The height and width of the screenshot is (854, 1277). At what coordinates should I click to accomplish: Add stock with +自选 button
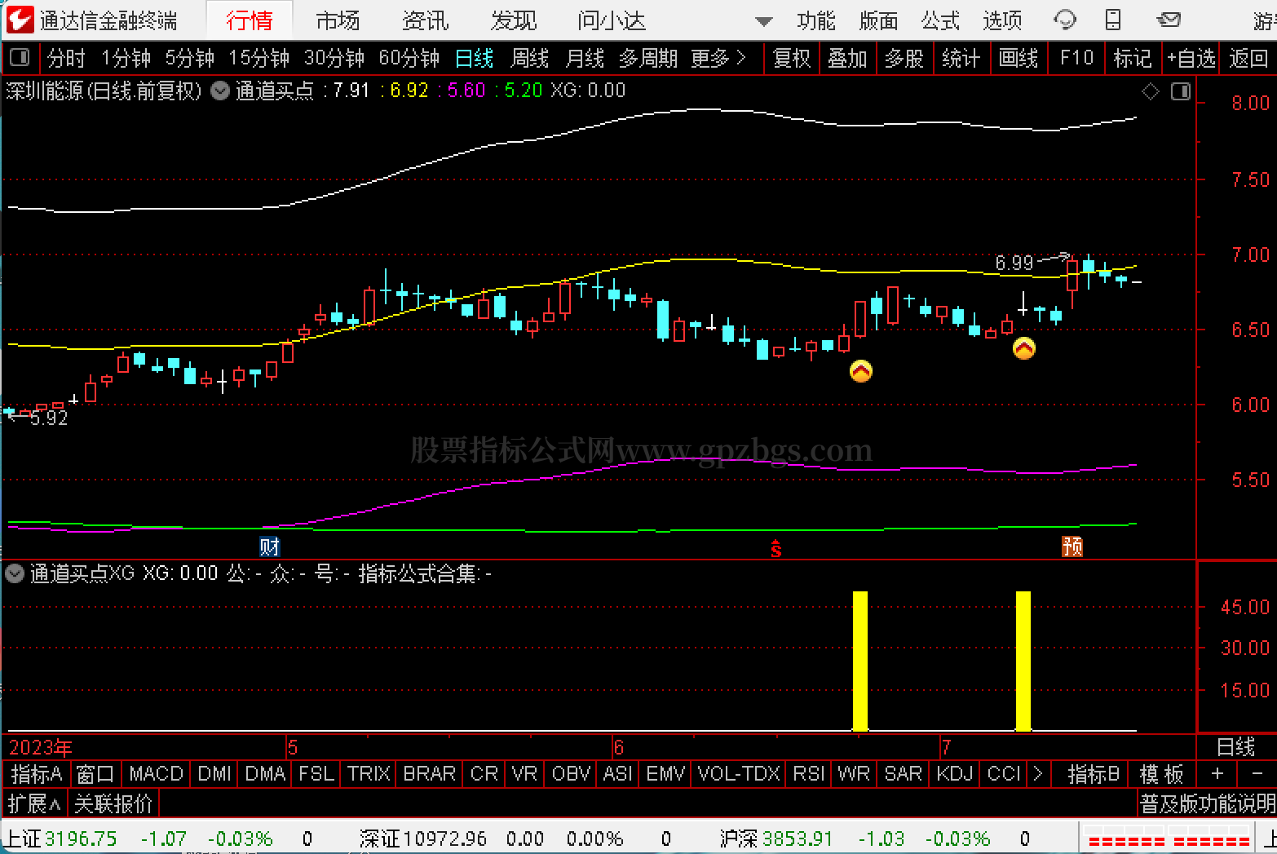click(1191, 58)
